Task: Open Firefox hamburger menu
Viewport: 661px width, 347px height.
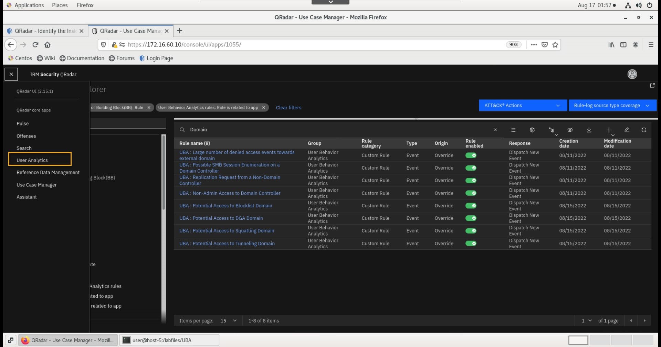Action: (651, 45)
